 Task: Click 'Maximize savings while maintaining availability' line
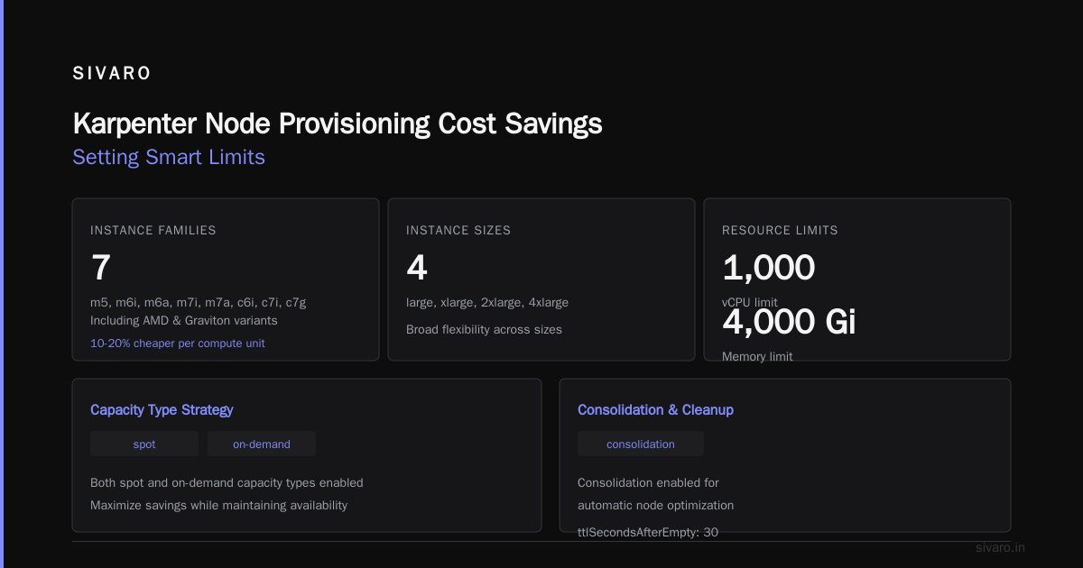[x=218, y=505]
